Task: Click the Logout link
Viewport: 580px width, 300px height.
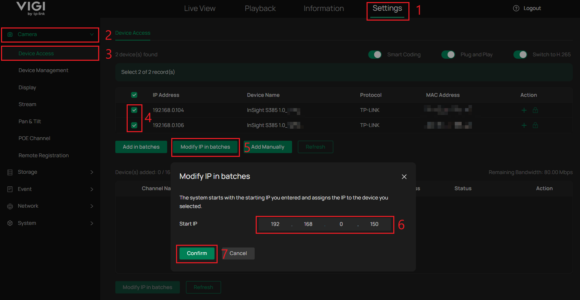Action: tap(532, 8)
